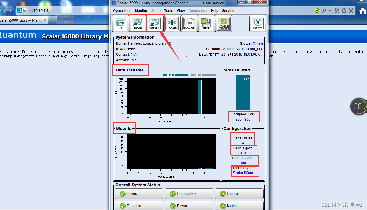Click the browser search magnifier icon
The width and height of the screenshot is (367, 210).
click(x=324, y=11)
